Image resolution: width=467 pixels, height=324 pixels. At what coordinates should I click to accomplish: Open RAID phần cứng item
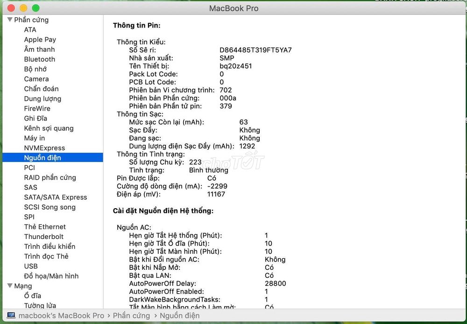(x=50, y=177)
